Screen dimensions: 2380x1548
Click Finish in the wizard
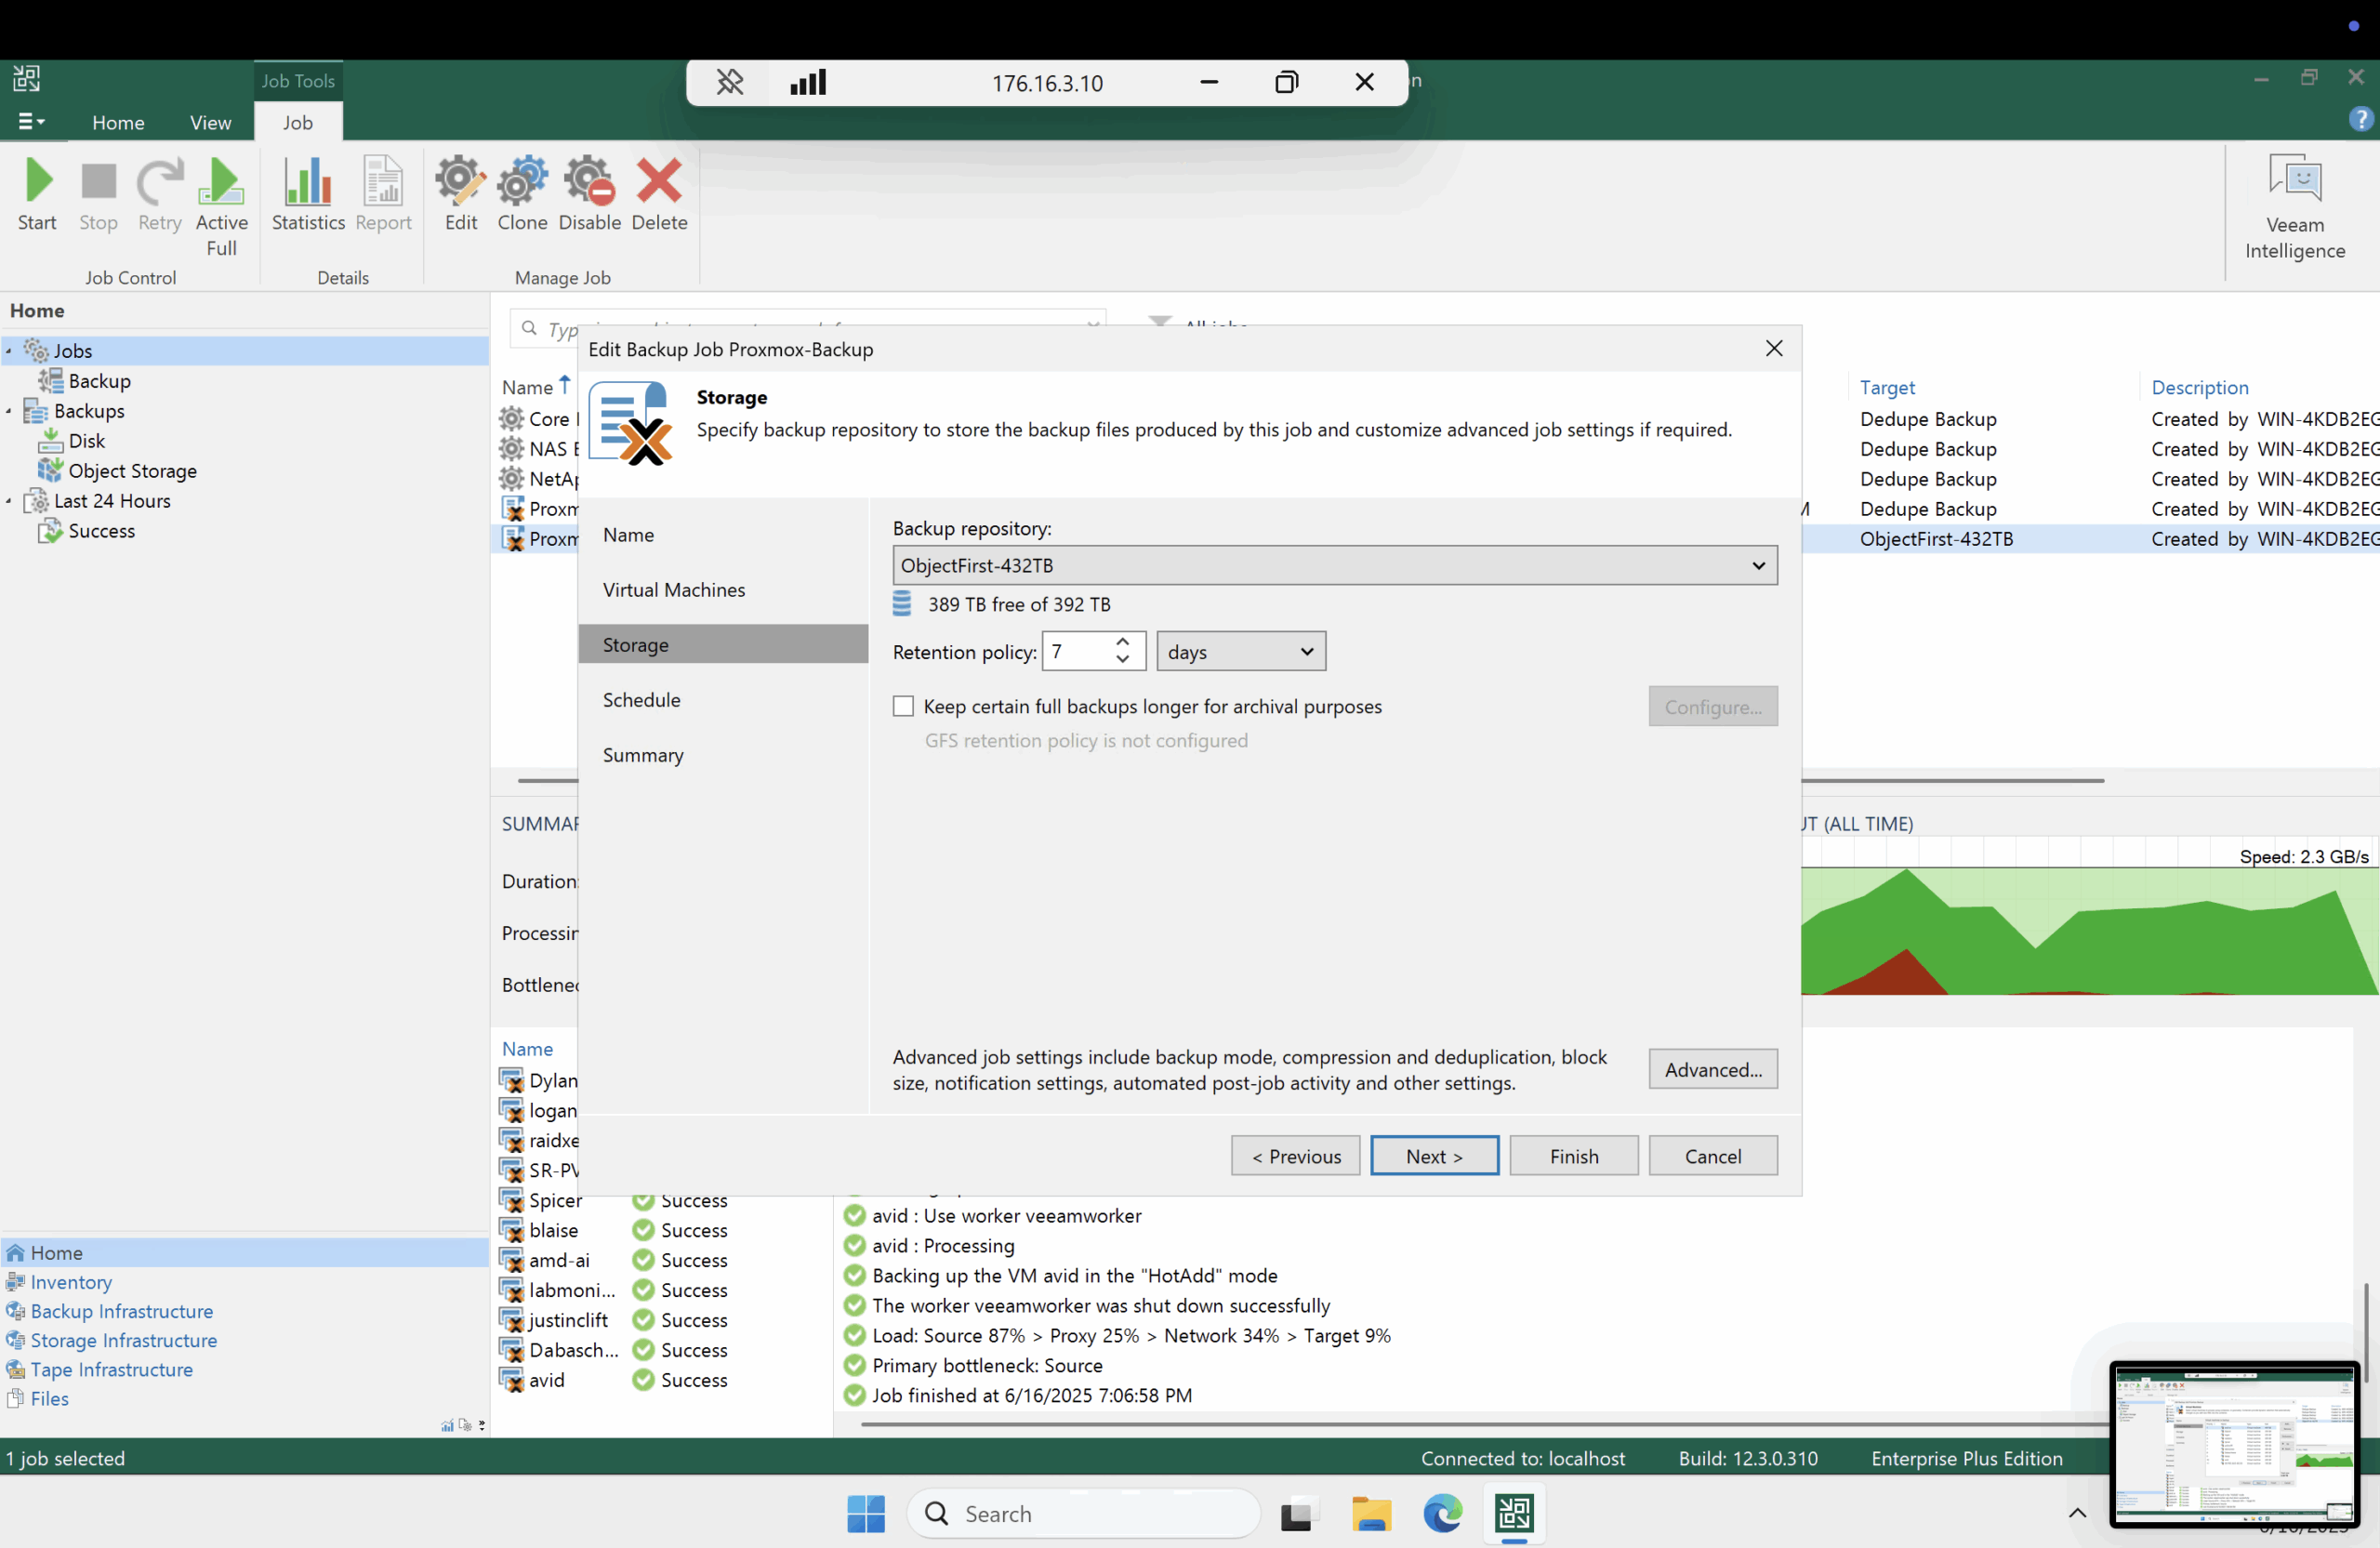point(1574,1156)
